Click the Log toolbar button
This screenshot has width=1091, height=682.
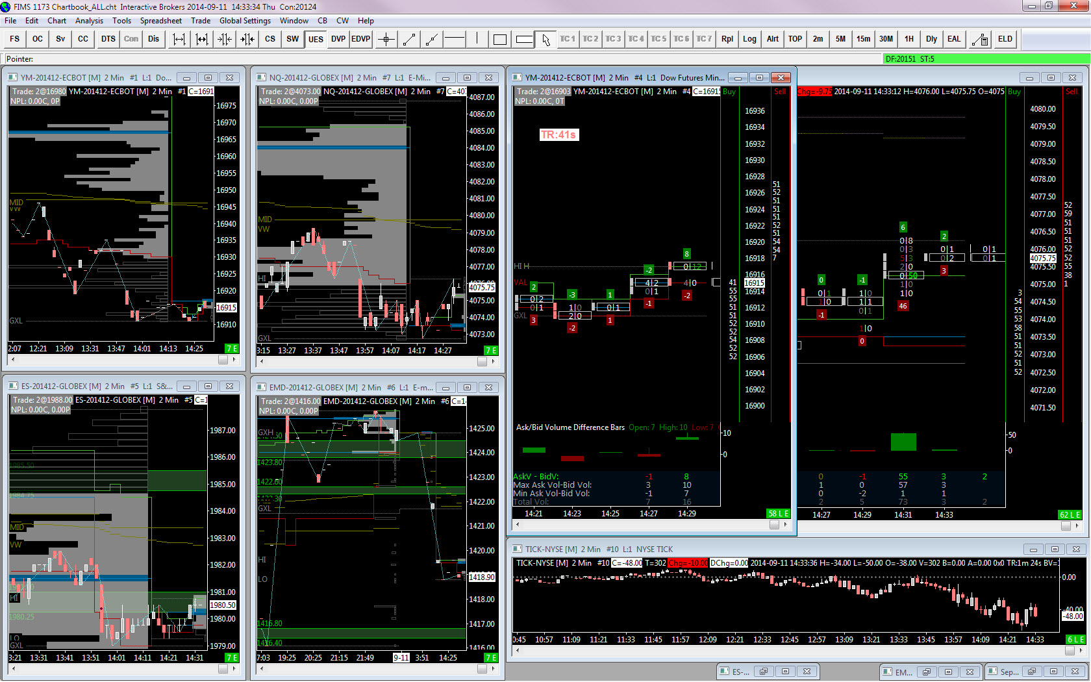coord(750,39)
